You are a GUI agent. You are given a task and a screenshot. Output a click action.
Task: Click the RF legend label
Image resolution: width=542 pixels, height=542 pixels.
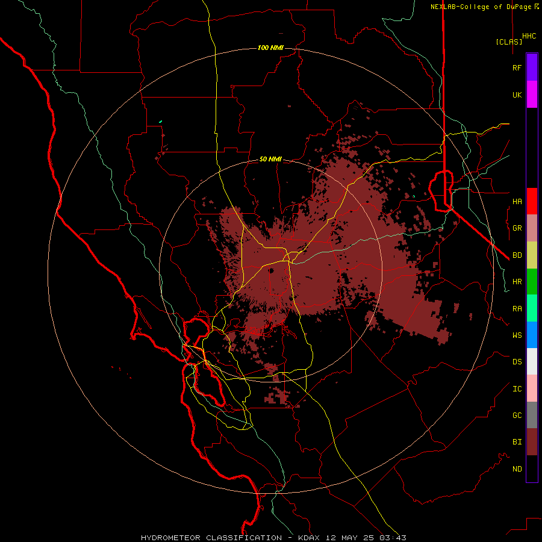517,67
